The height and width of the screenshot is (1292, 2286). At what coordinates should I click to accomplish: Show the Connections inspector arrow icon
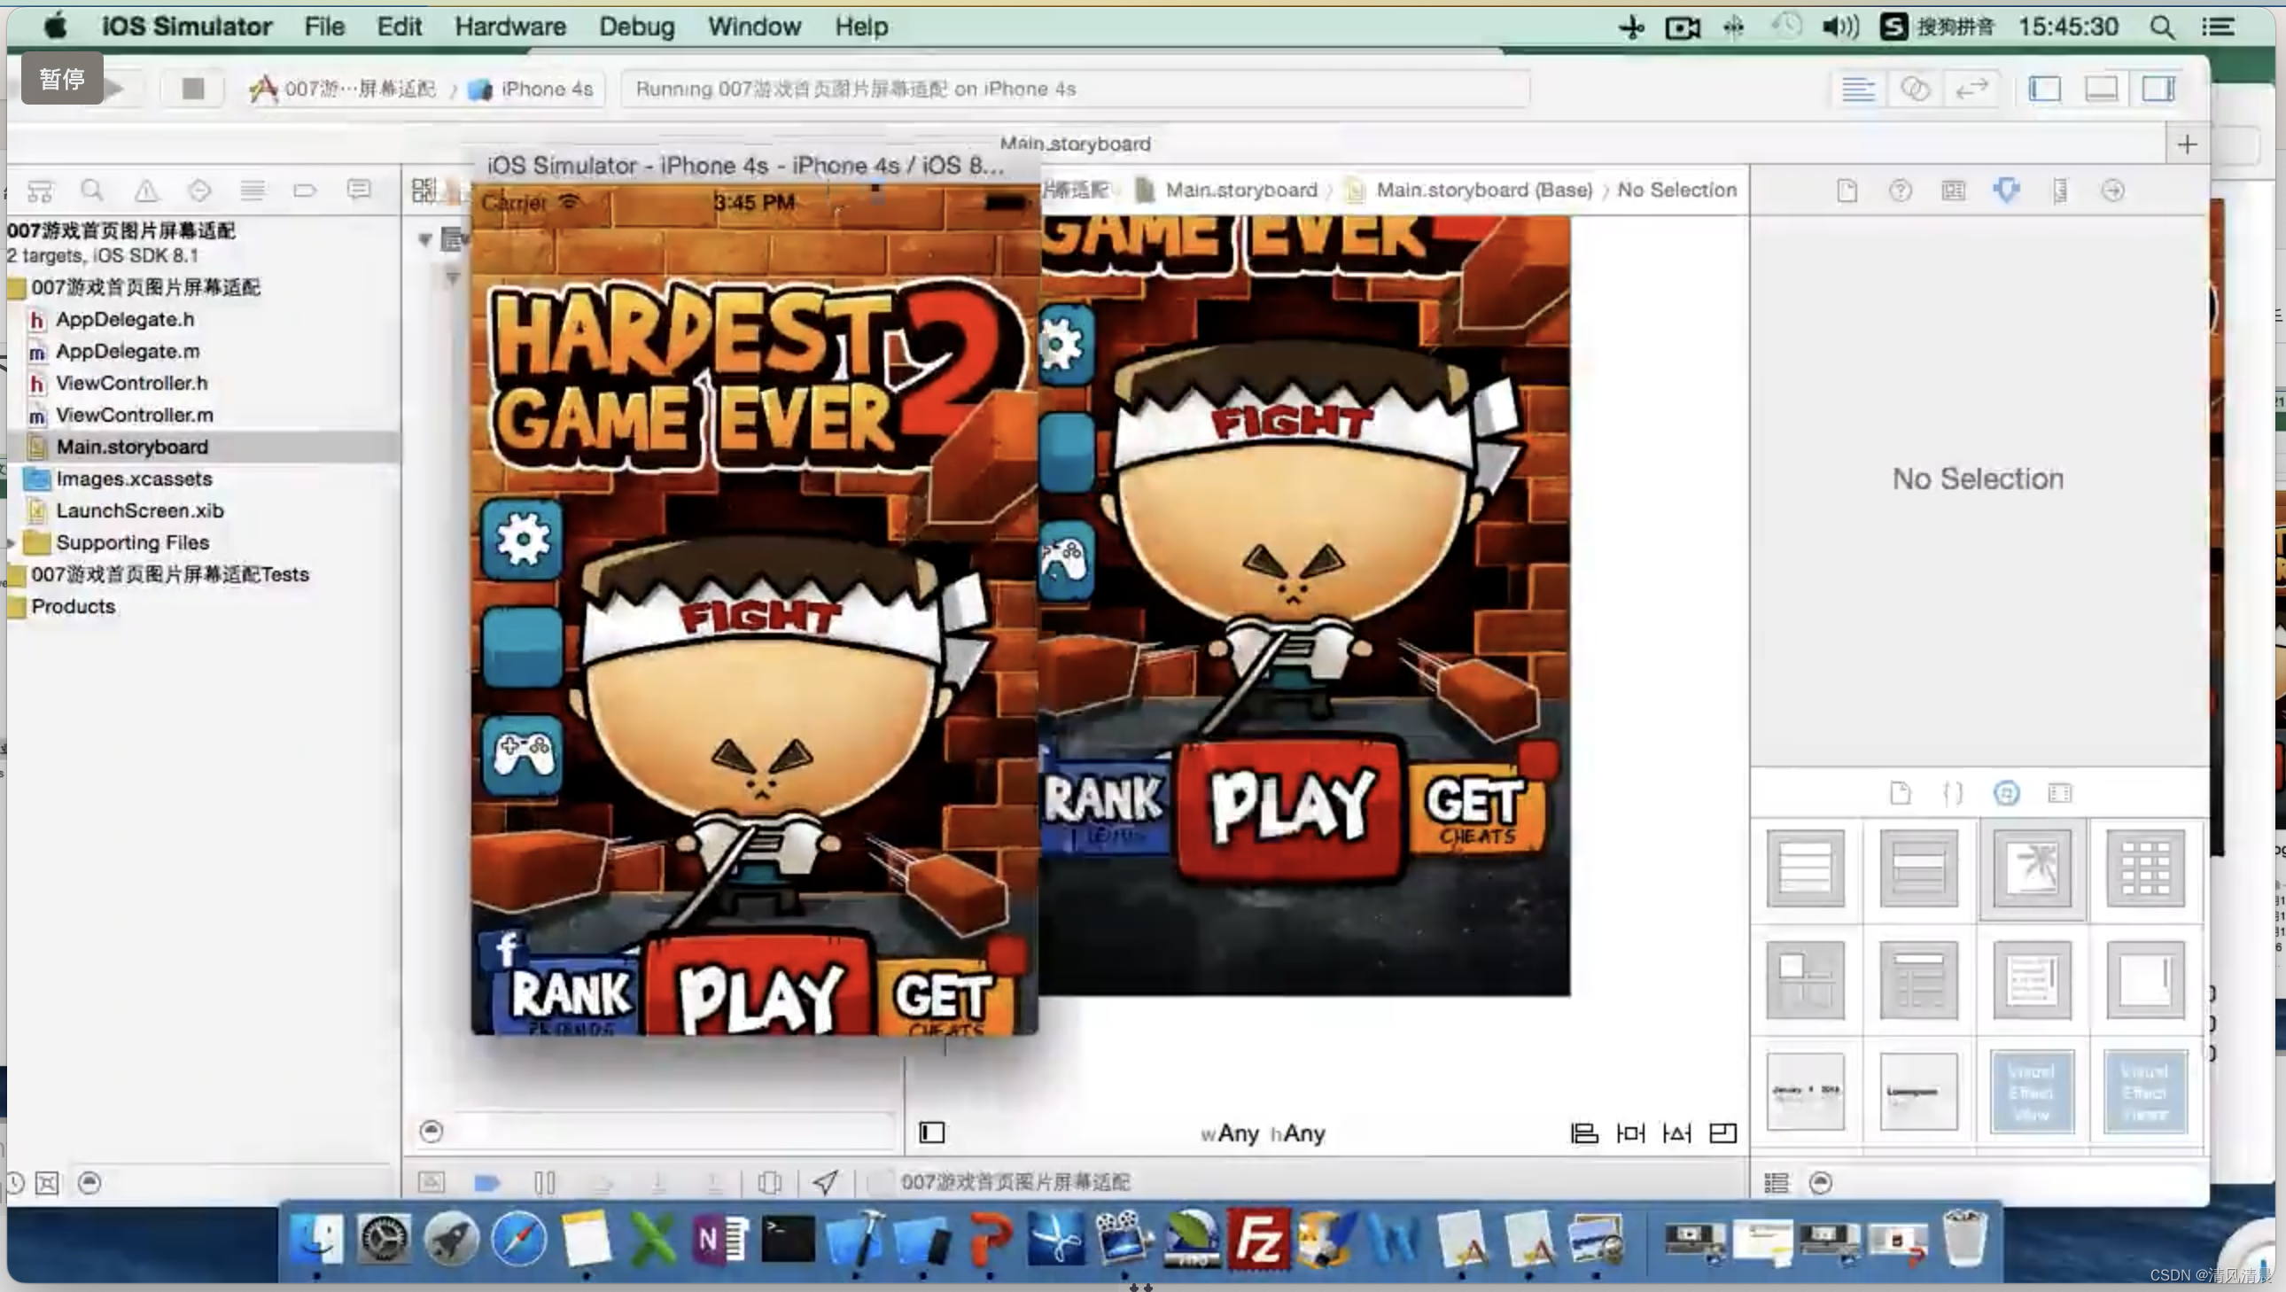click(2113, 190)
